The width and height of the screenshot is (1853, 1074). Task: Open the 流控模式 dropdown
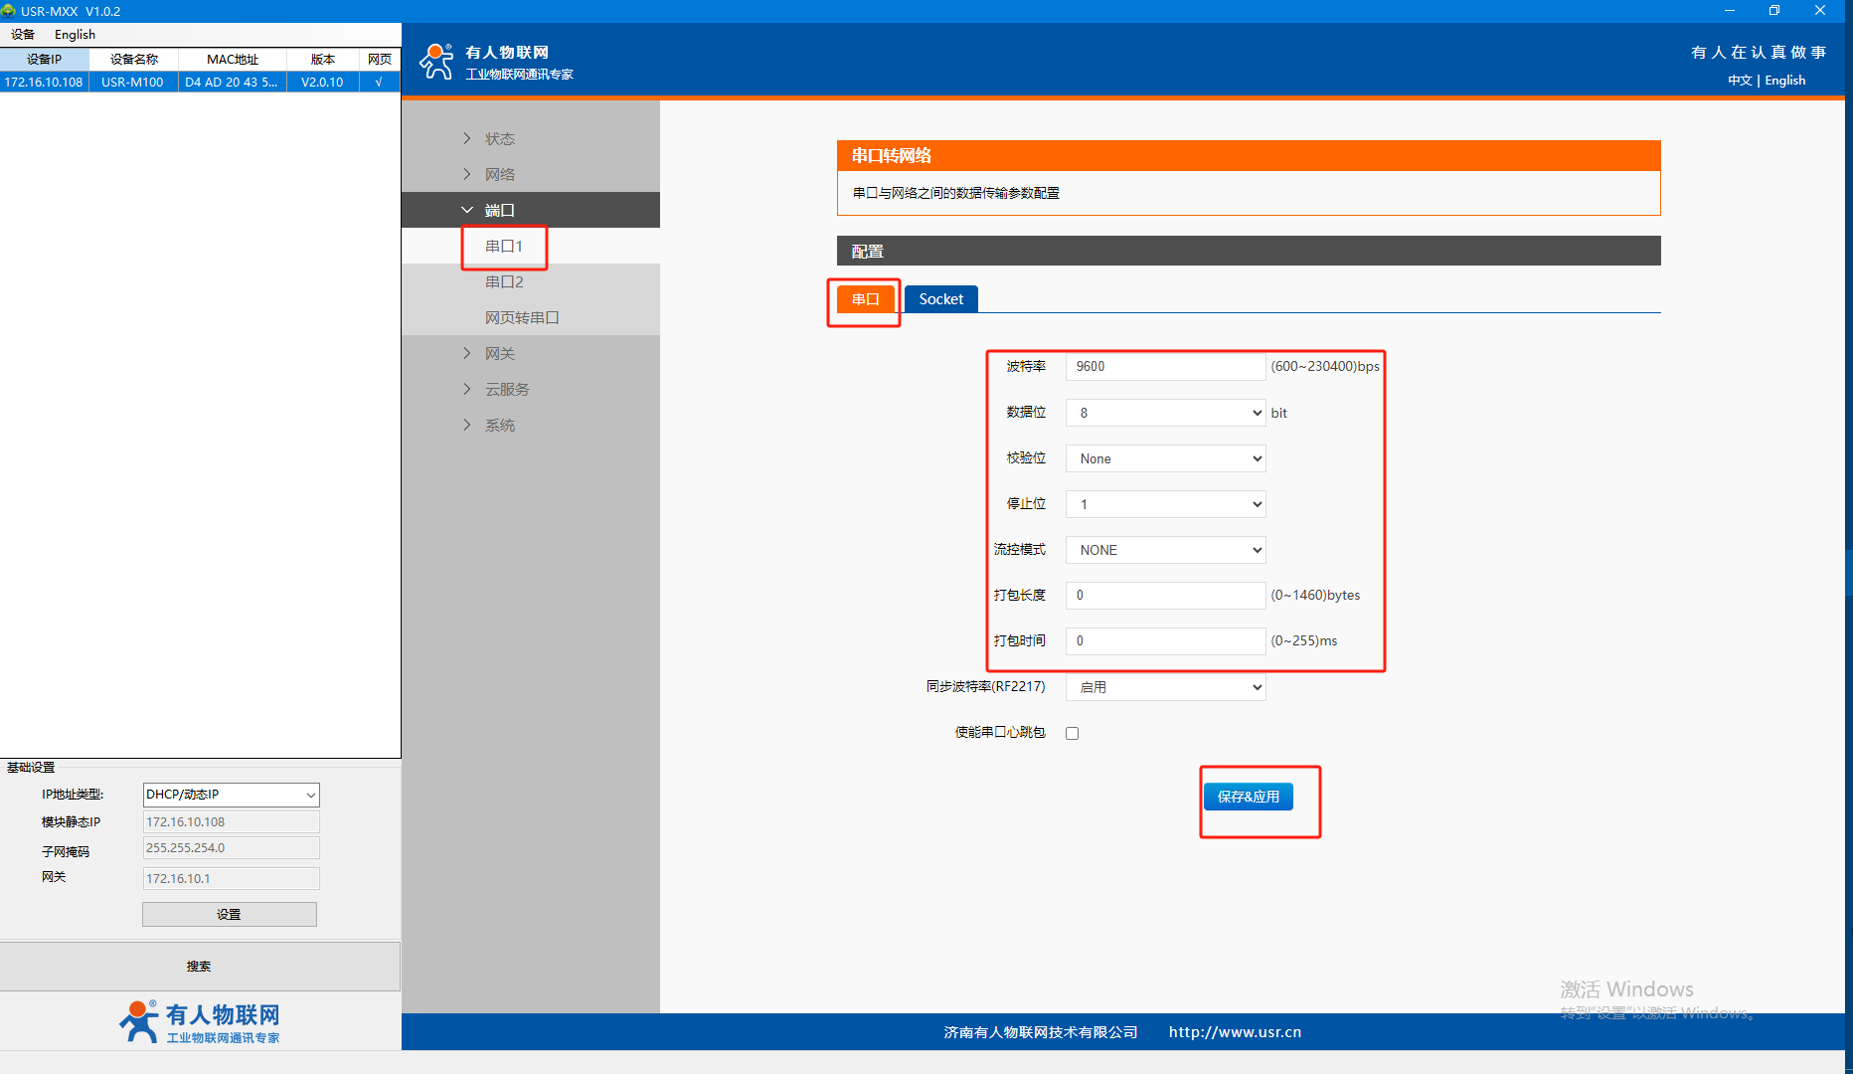click(x=1165, y=550)
